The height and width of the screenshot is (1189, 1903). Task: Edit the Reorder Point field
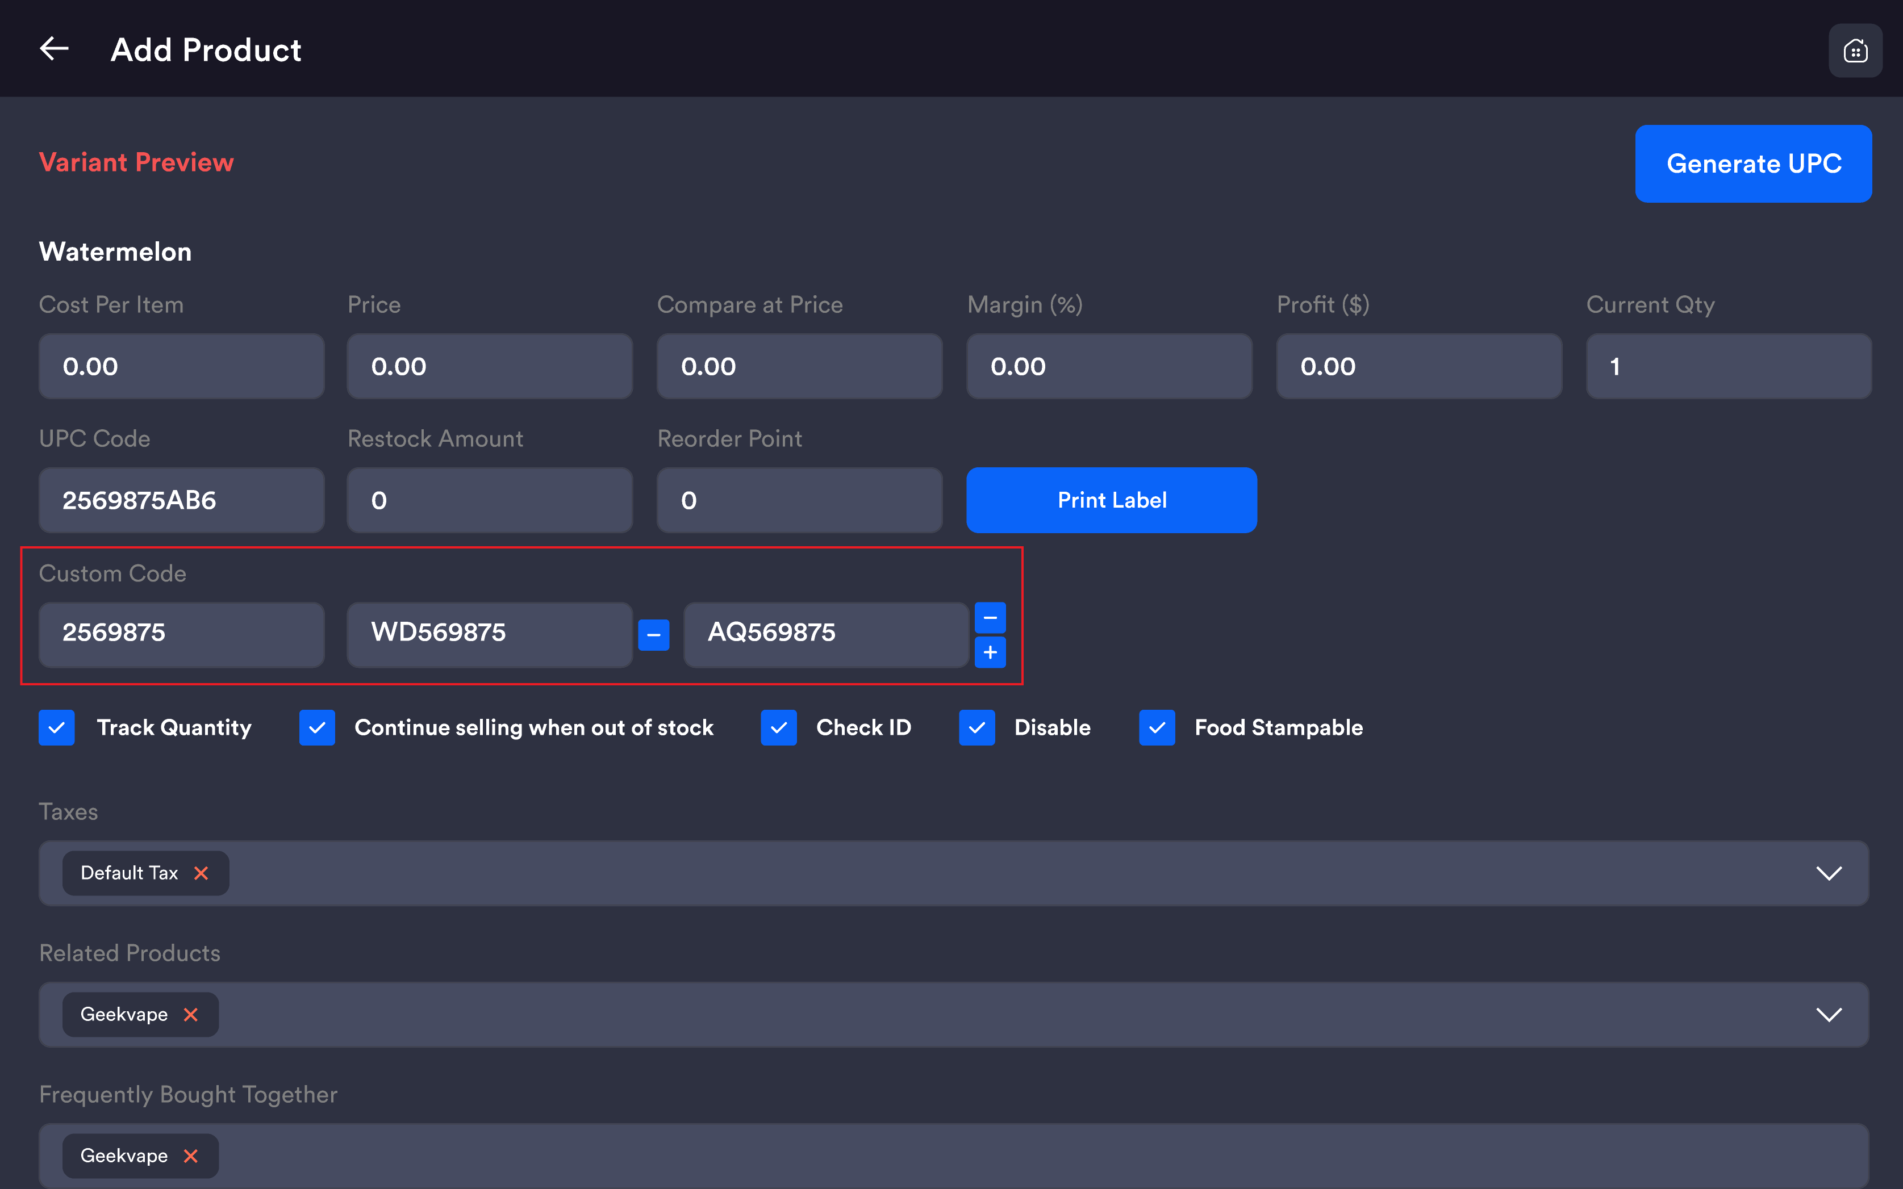(800, 500)
